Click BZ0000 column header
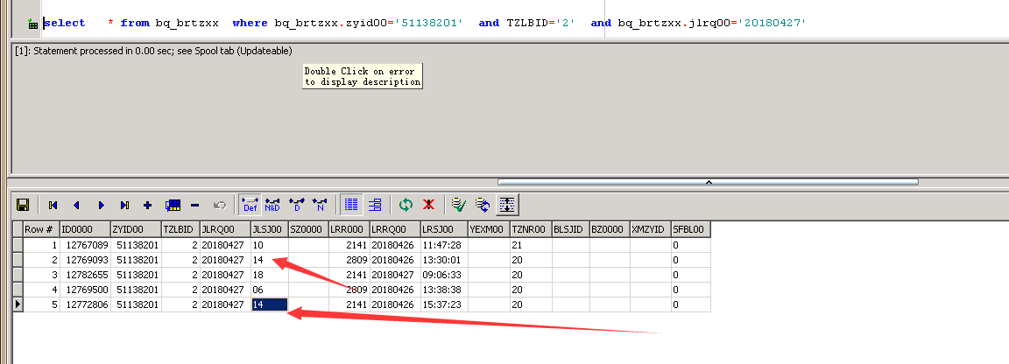The height and width of the screenshot is (364, 1009). [x=610, y=229]
